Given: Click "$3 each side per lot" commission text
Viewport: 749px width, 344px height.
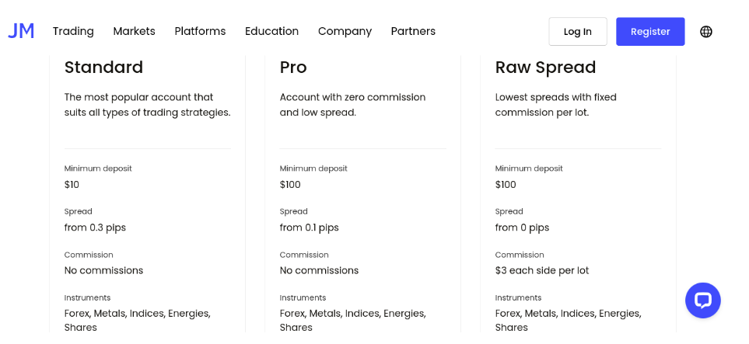Looking at the screenshot, I should 541,271.
